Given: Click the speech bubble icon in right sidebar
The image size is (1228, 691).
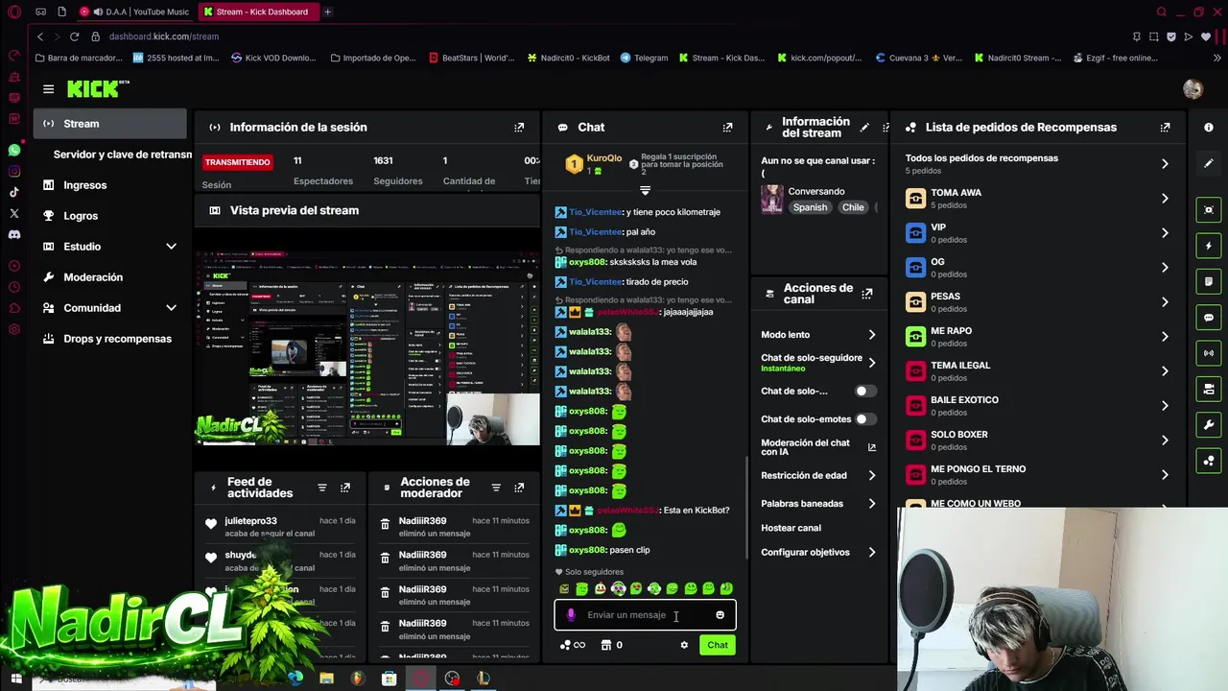Looking at the screenshot, I should [x=1209, y=318].
